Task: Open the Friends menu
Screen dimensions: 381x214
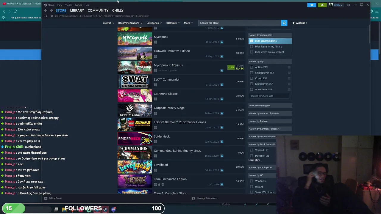Action: pyautogui.click(x=68, y=5)
